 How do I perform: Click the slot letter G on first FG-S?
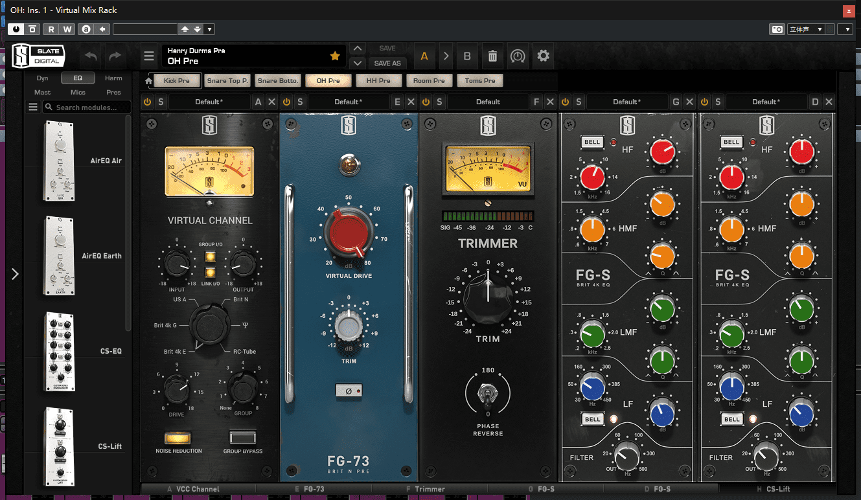[x=676, y=102]
